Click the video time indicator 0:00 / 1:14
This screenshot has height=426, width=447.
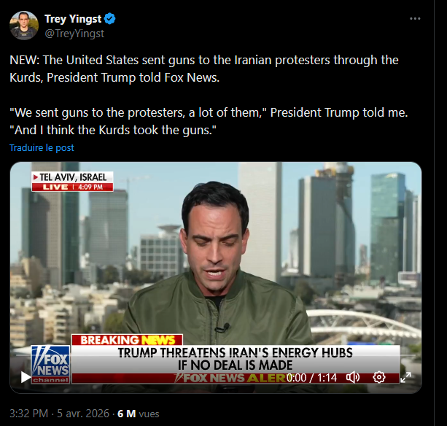coord(314,377)
